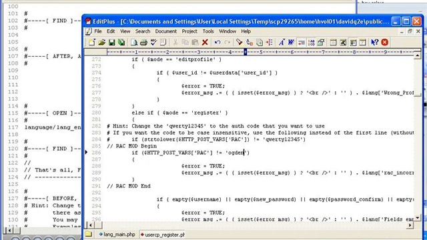Toggle the Directory Window toolbar icon
Image resolution: width=427 pixels, height=240 pixels.
point(353,43)
